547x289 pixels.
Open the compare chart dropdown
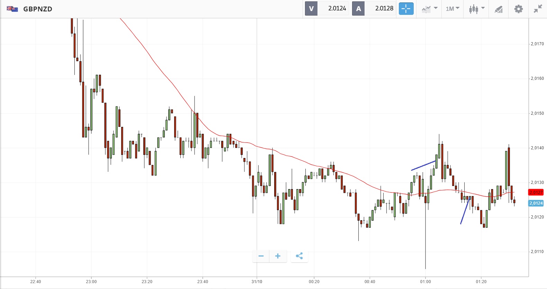click(x=430, y=9)
